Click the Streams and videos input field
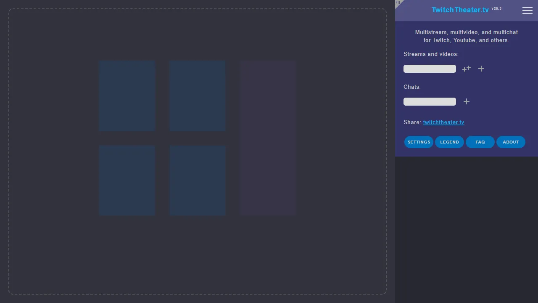The width and height of the screenshot is (538, 303). pos(430,69)
